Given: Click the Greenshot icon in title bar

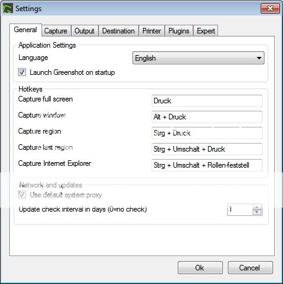Looking at the screenshot, I should [x=8, y=9].
